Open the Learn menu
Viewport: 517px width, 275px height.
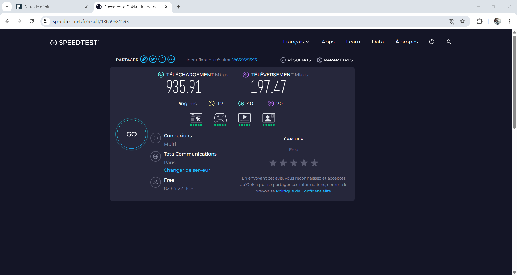pyautogui.click(x=353, y=42)
